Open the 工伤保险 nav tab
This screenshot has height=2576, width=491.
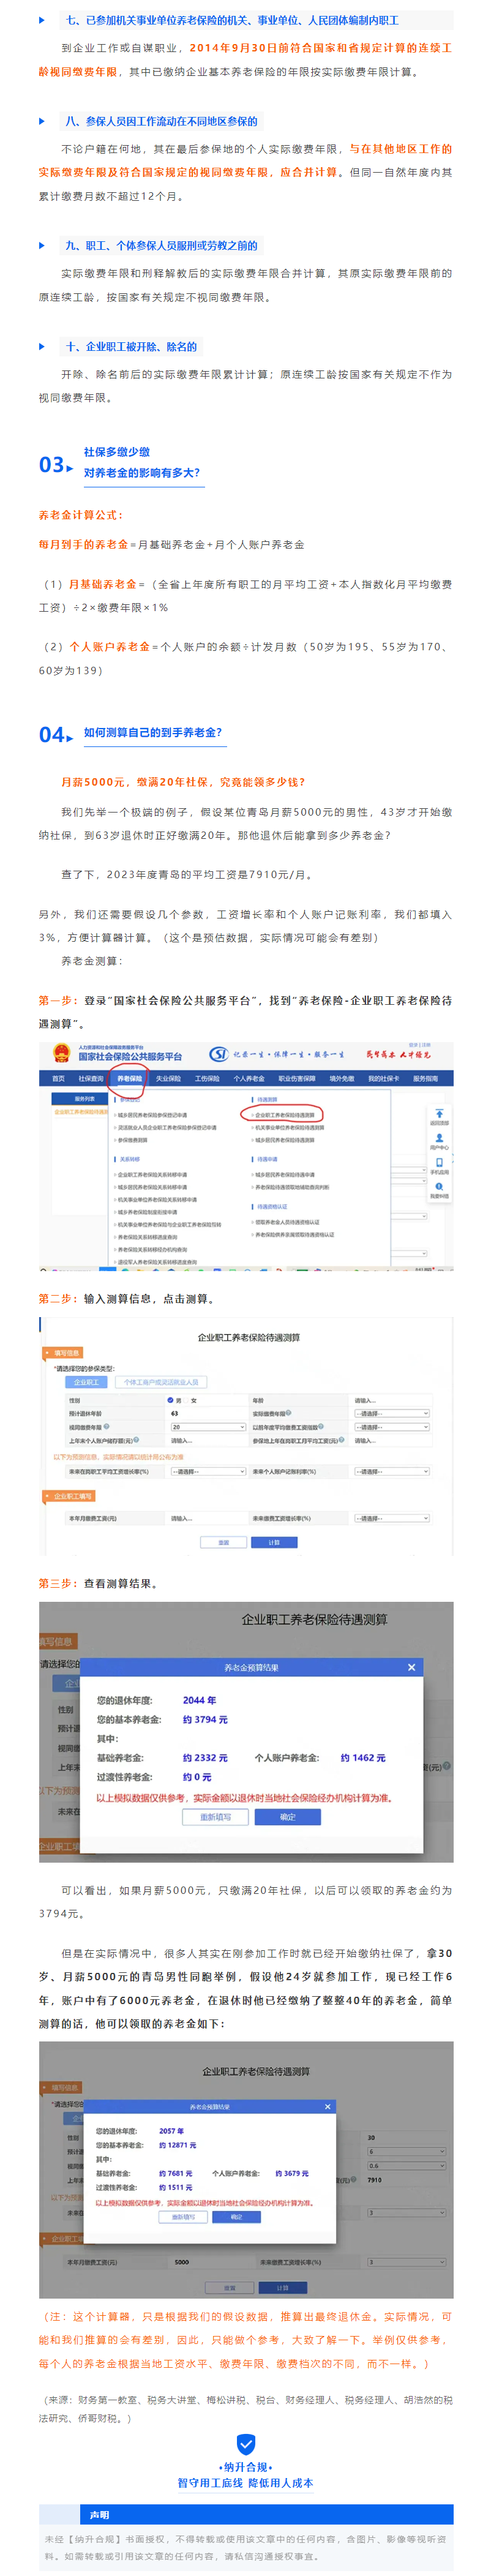pos(207,1078)
